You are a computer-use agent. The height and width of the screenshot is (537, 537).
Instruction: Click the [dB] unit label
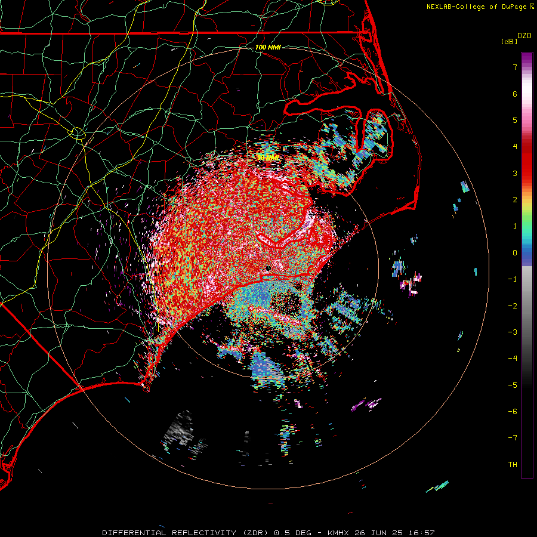point(510,42)
